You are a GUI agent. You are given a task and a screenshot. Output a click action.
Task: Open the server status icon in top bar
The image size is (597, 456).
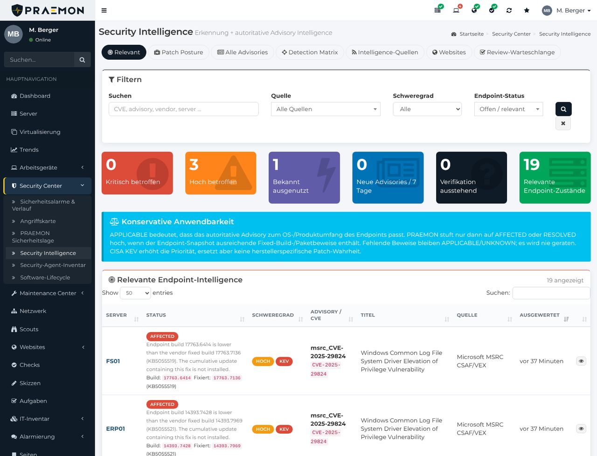[438, 10]
